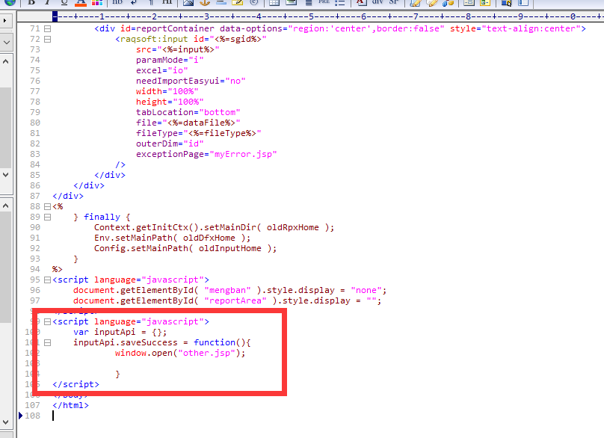Screen dimensions: 604x438
Task: Insert PRE preformatted tag
Action: (324, 2)
